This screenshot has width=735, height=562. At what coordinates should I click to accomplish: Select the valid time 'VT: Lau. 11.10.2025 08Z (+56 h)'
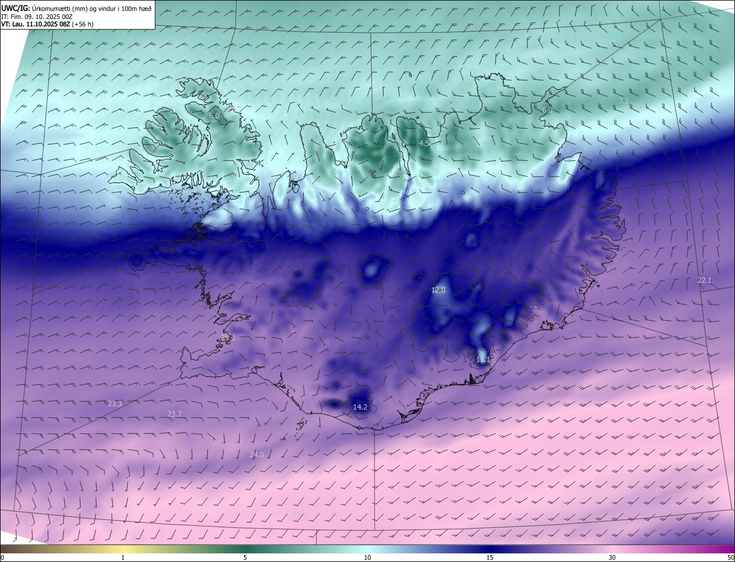click(47, 24)
